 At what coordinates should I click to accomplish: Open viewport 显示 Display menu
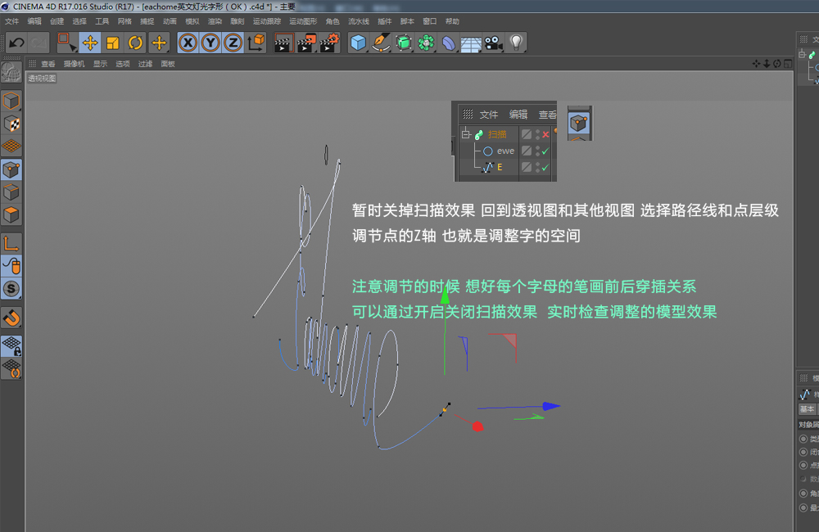coord(100,64)
